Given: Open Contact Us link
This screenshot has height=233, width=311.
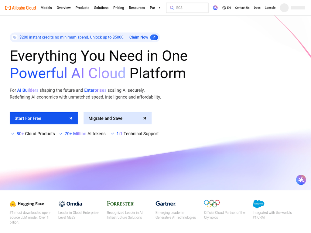Looking at the screenshot, I should (242, 8).
